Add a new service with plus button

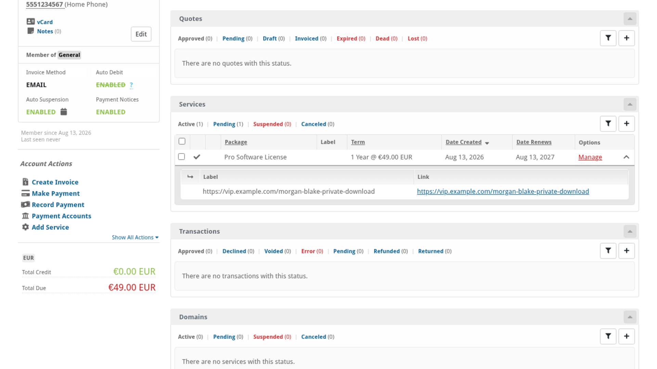click(x=627, y=124)
